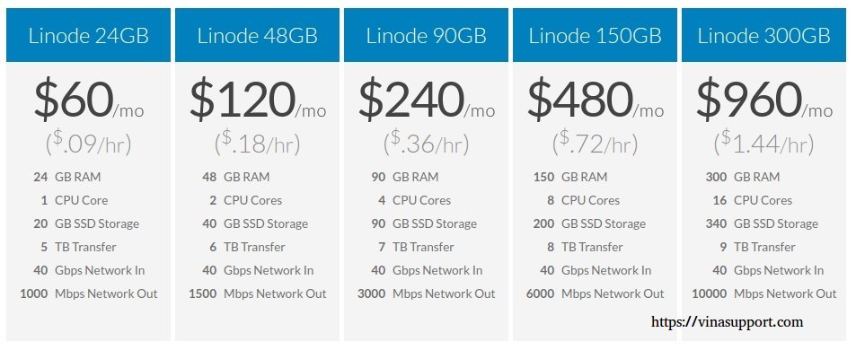Click the $60/mo price
Screen dimensions: 856x350
click(x=89, y=100)
